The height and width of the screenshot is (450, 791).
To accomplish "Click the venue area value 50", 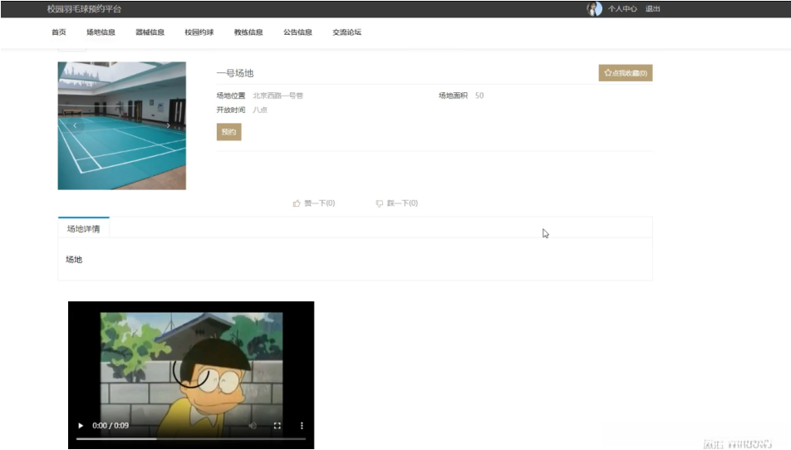I will (x=479, y=95).
